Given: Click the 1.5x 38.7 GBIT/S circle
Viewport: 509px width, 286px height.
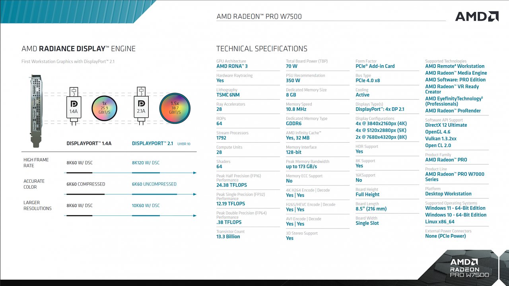Looking at the screenshot, I should click(x=175, y=108).
